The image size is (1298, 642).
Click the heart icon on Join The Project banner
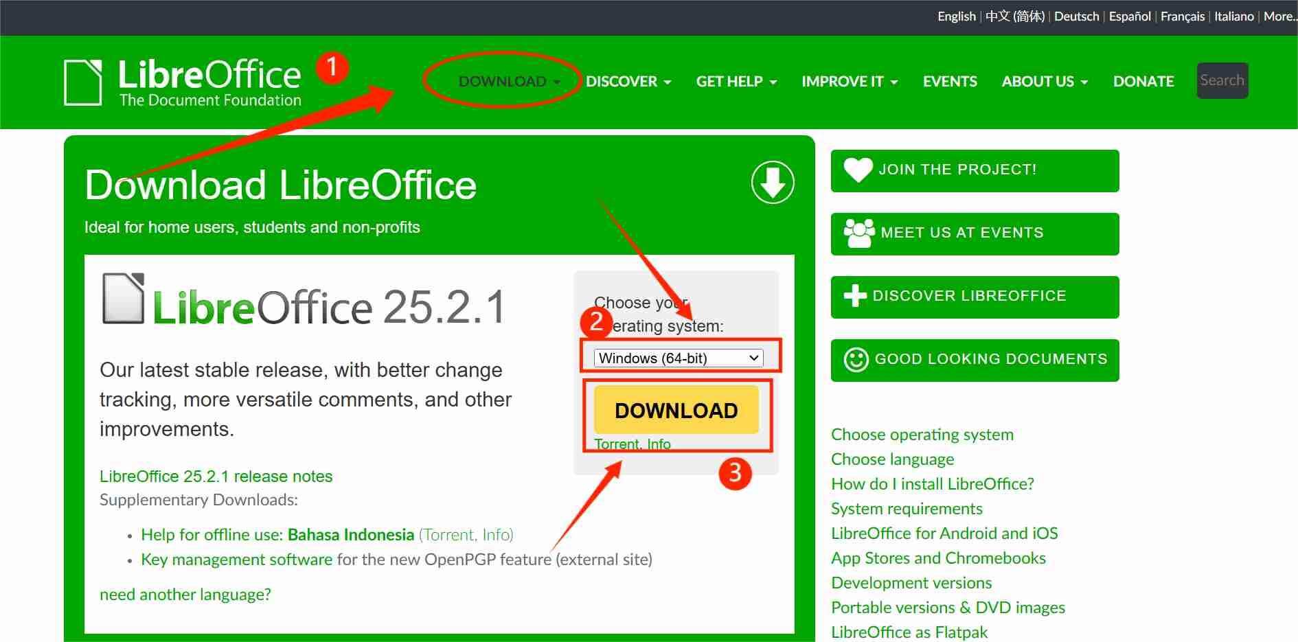pos(857,170)
